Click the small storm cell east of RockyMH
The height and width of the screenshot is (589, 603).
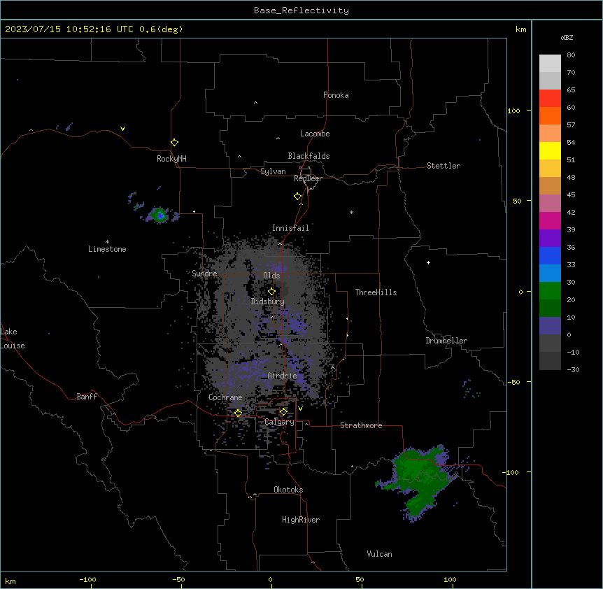point(160,215)
